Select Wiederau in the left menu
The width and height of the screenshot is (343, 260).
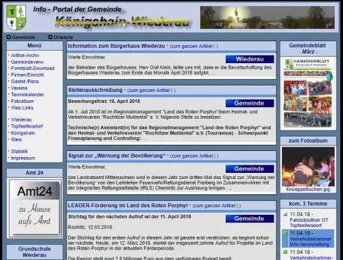(x=21, y=119)
